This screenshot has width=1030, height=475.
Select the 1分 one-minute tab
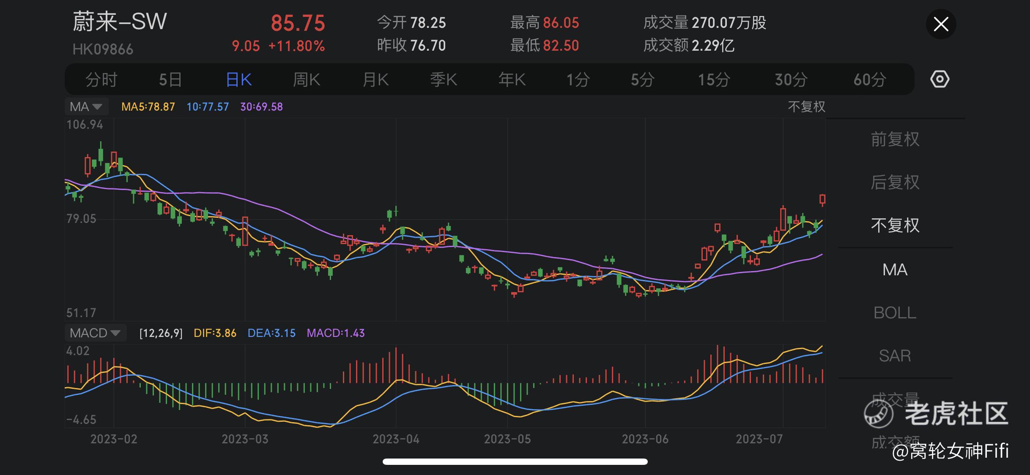(578, 79)
